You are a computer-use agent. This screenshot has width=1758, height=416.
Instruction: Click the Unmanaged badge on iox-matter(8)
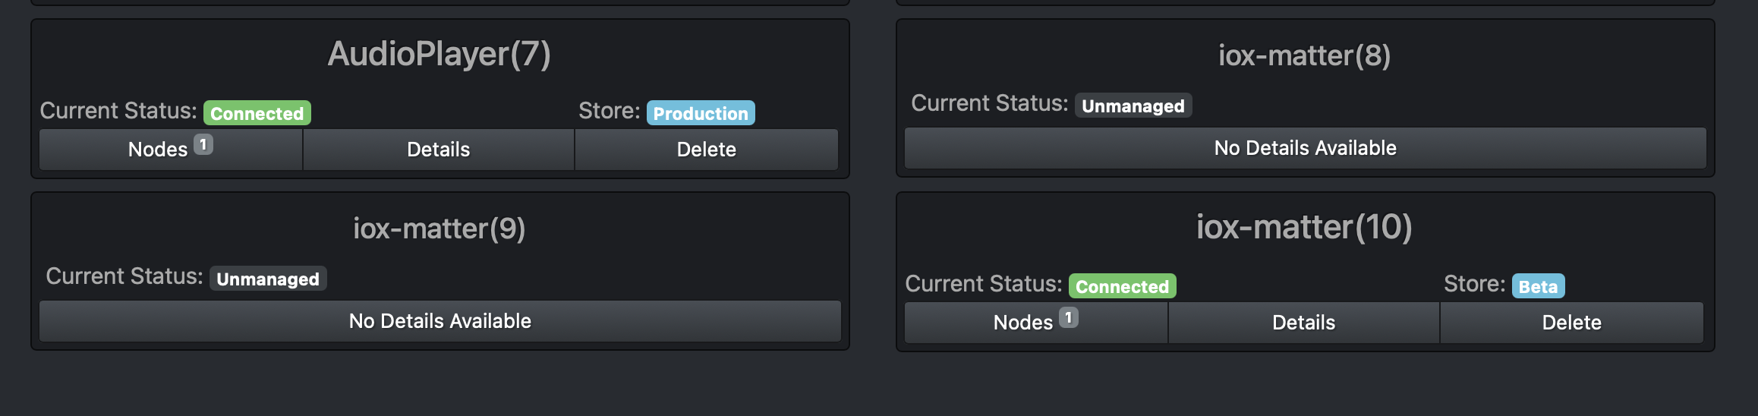tap(1133, 106)
